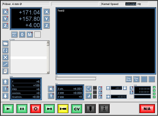Image resolution: width=158 pixels, height=116 pixels.
Task: Click the green cycle start play button
Action: point(8,109)
